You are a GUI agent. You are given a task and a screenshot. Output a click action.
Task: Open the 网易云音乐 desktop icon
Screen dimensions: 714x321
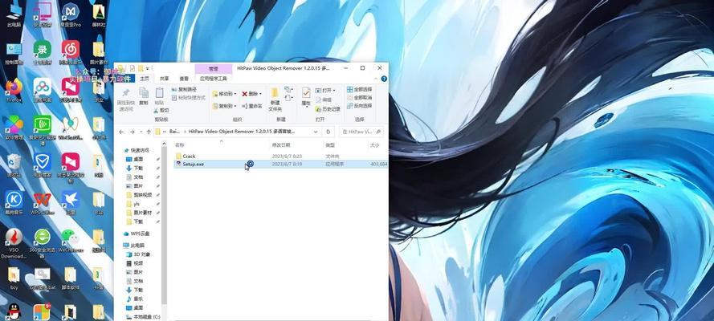(71, 52)
